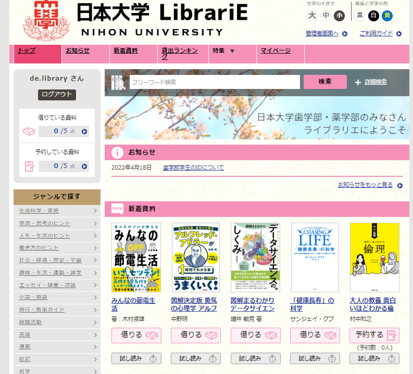This screenshot has width=413, height=374.
Task: Set text size to small 小
Action: 340,16
